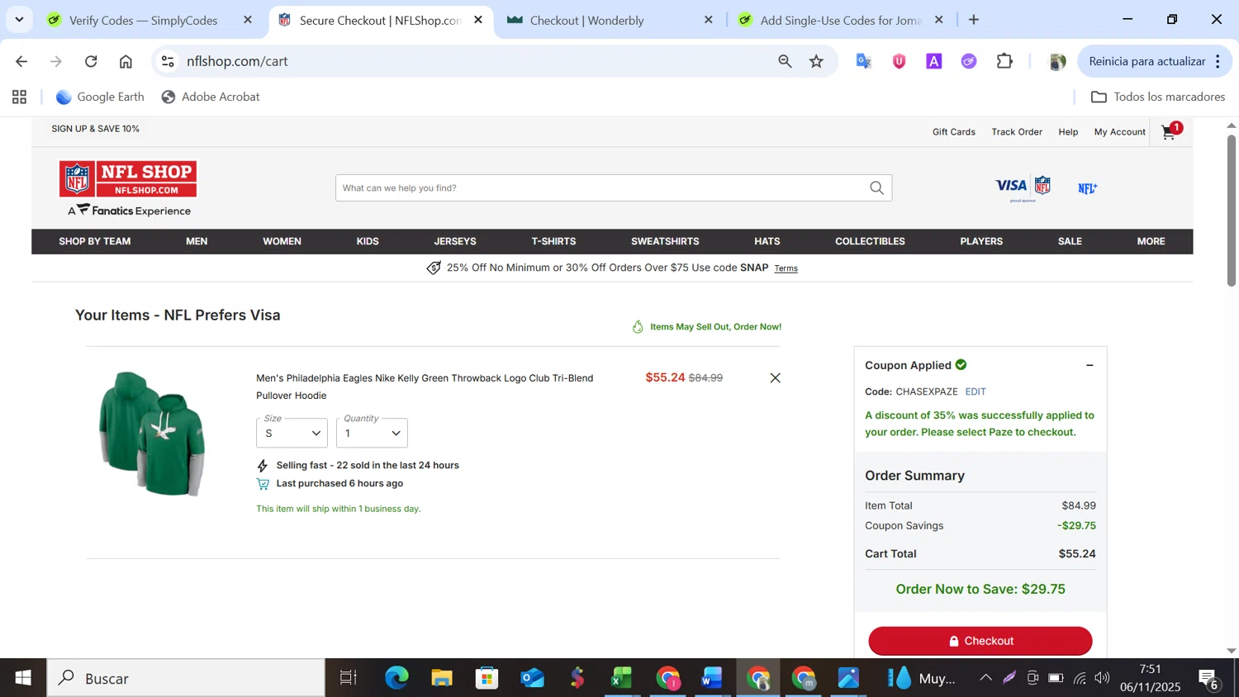Click SIGN UP & SAVE 10% link
Image resolution: width=1239 pixels, height=697 pixels.
95,129
